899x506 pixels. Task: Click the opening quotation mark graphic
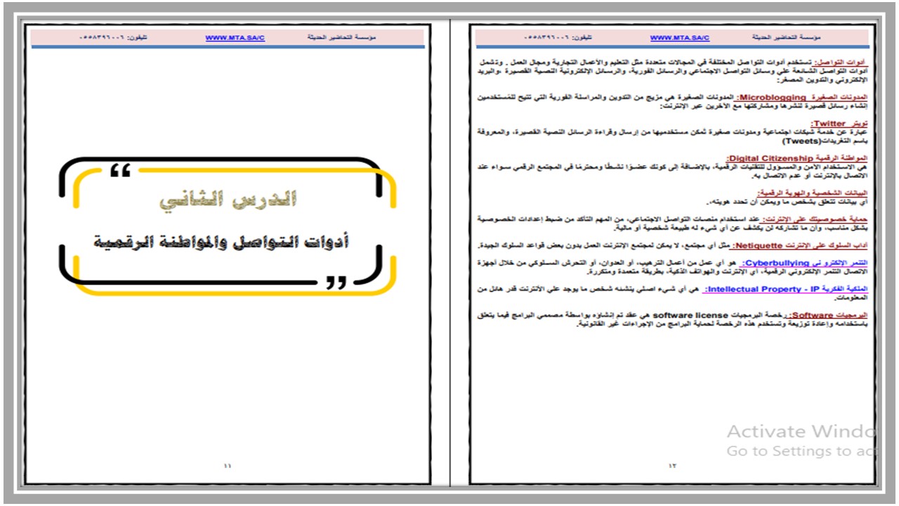pos(120,173)
